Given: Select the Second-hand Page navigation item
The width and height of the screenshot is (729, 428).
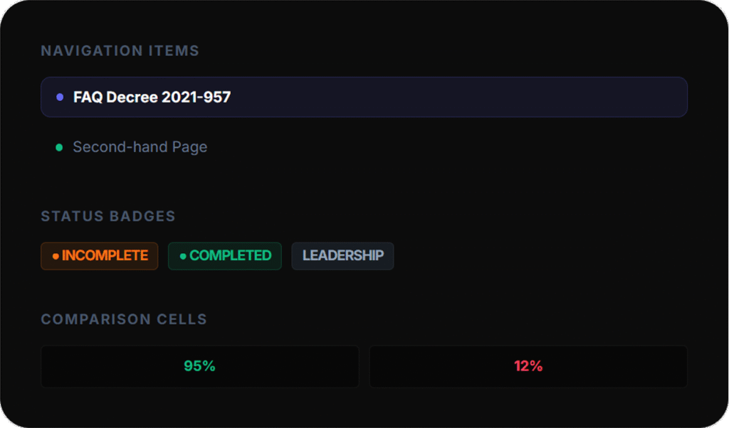Looking at the screenshot, I should (x=140, y=147).
